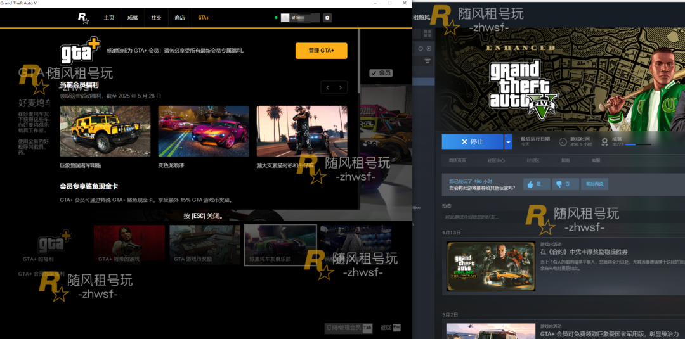Open 社交 tab in overlay header
Viewport: 685px width, 339px height.
tap(156, 18)
